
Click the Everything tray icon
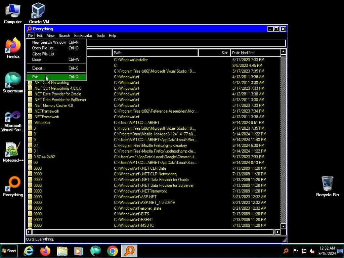coord(286,251)
